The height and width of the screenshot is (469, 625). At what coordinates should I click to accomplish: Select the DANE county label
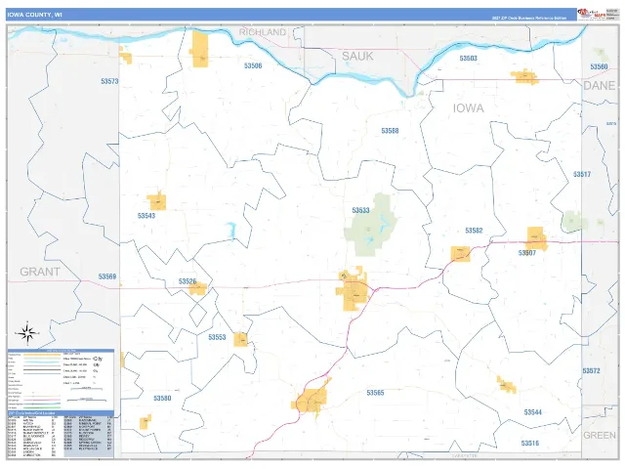599,86
